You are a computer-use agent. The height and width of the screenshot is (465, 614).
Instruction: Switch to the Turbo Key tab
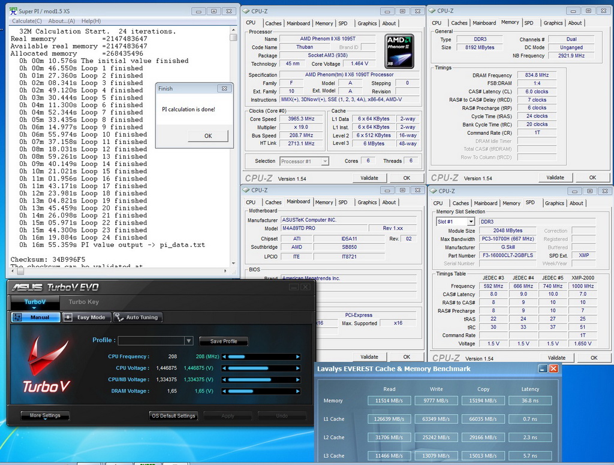(84, 302)
